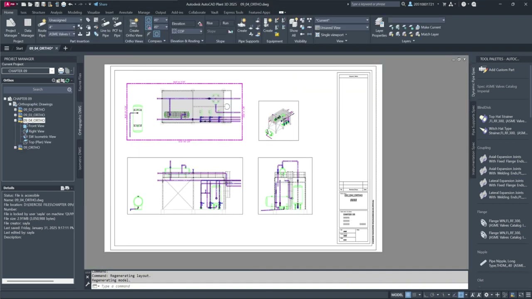The height and width of the screenshot is (299, 532).
Task: Click Create in Pipe Supports panel
Action: pyautogui.click(x=242, y=26)
